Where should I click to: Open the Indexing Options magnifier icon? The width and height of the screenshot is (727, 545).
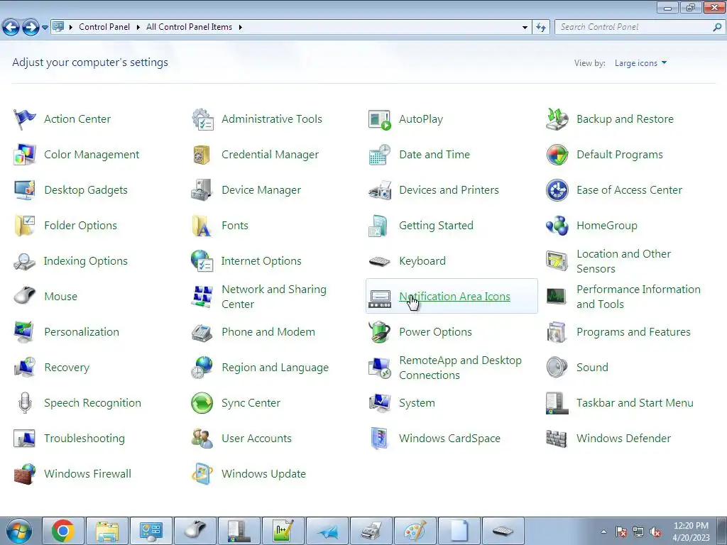[x=25, y=261]
